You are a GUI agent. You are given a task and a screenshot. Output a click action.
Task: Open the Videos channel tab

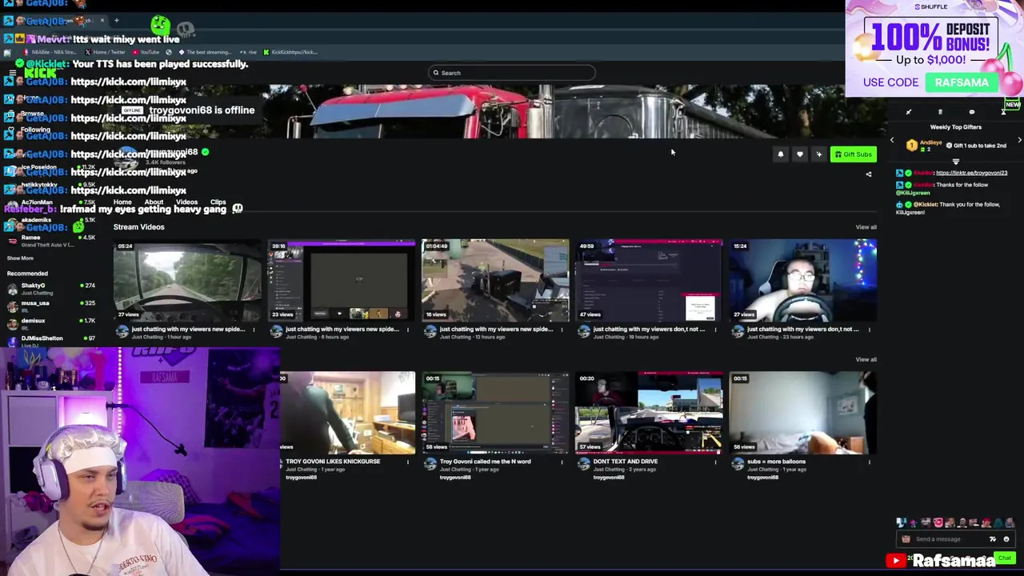[x=186, y=202]
